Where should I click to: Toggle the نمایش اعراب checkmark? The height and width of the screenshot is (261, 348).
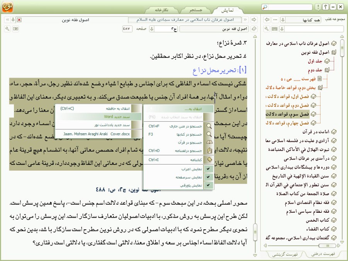coord(208,169)
